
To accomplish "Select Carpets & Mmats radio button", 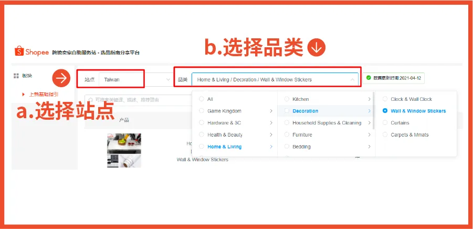I will (385, 134).
